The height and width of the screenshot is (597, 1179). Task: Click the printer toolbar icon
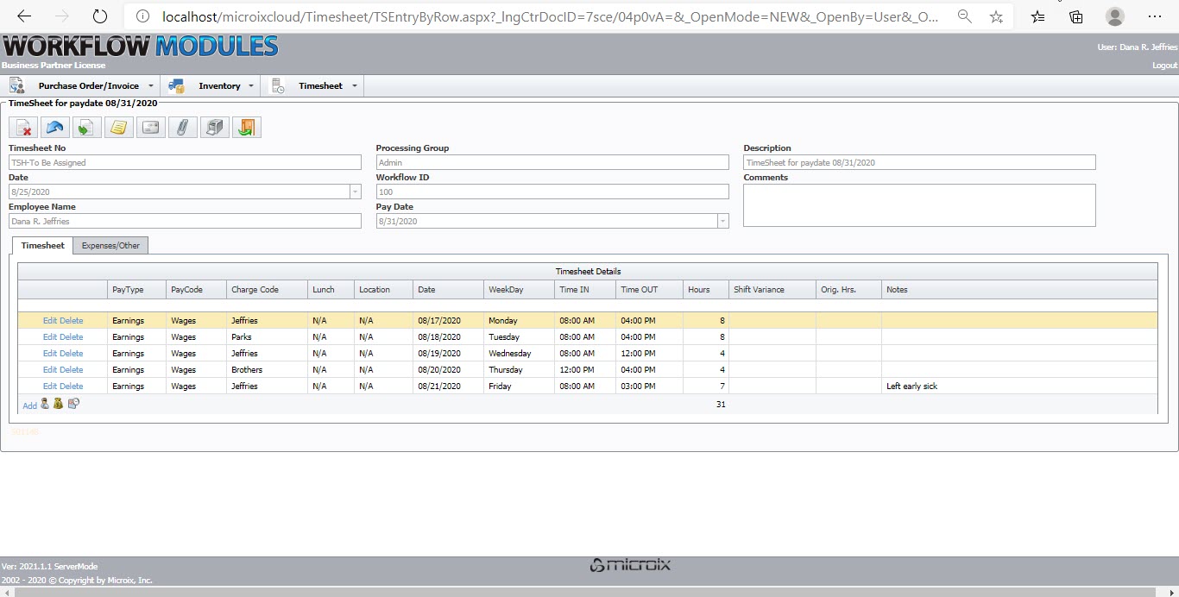pyautogui.click(x=215, y=128)
